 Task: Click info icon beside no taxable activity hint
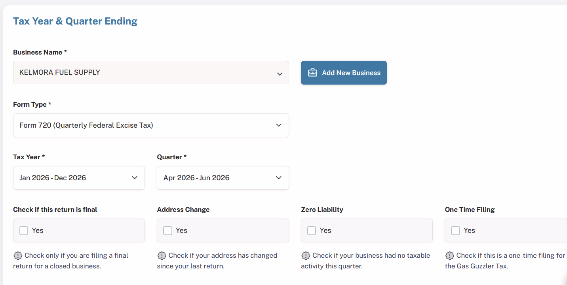(x=306, y=256)
